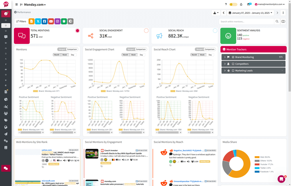This screenshot has width=291, height=186.
Task: Click the gray half-circle filter icon
Action: click(71, 21)
